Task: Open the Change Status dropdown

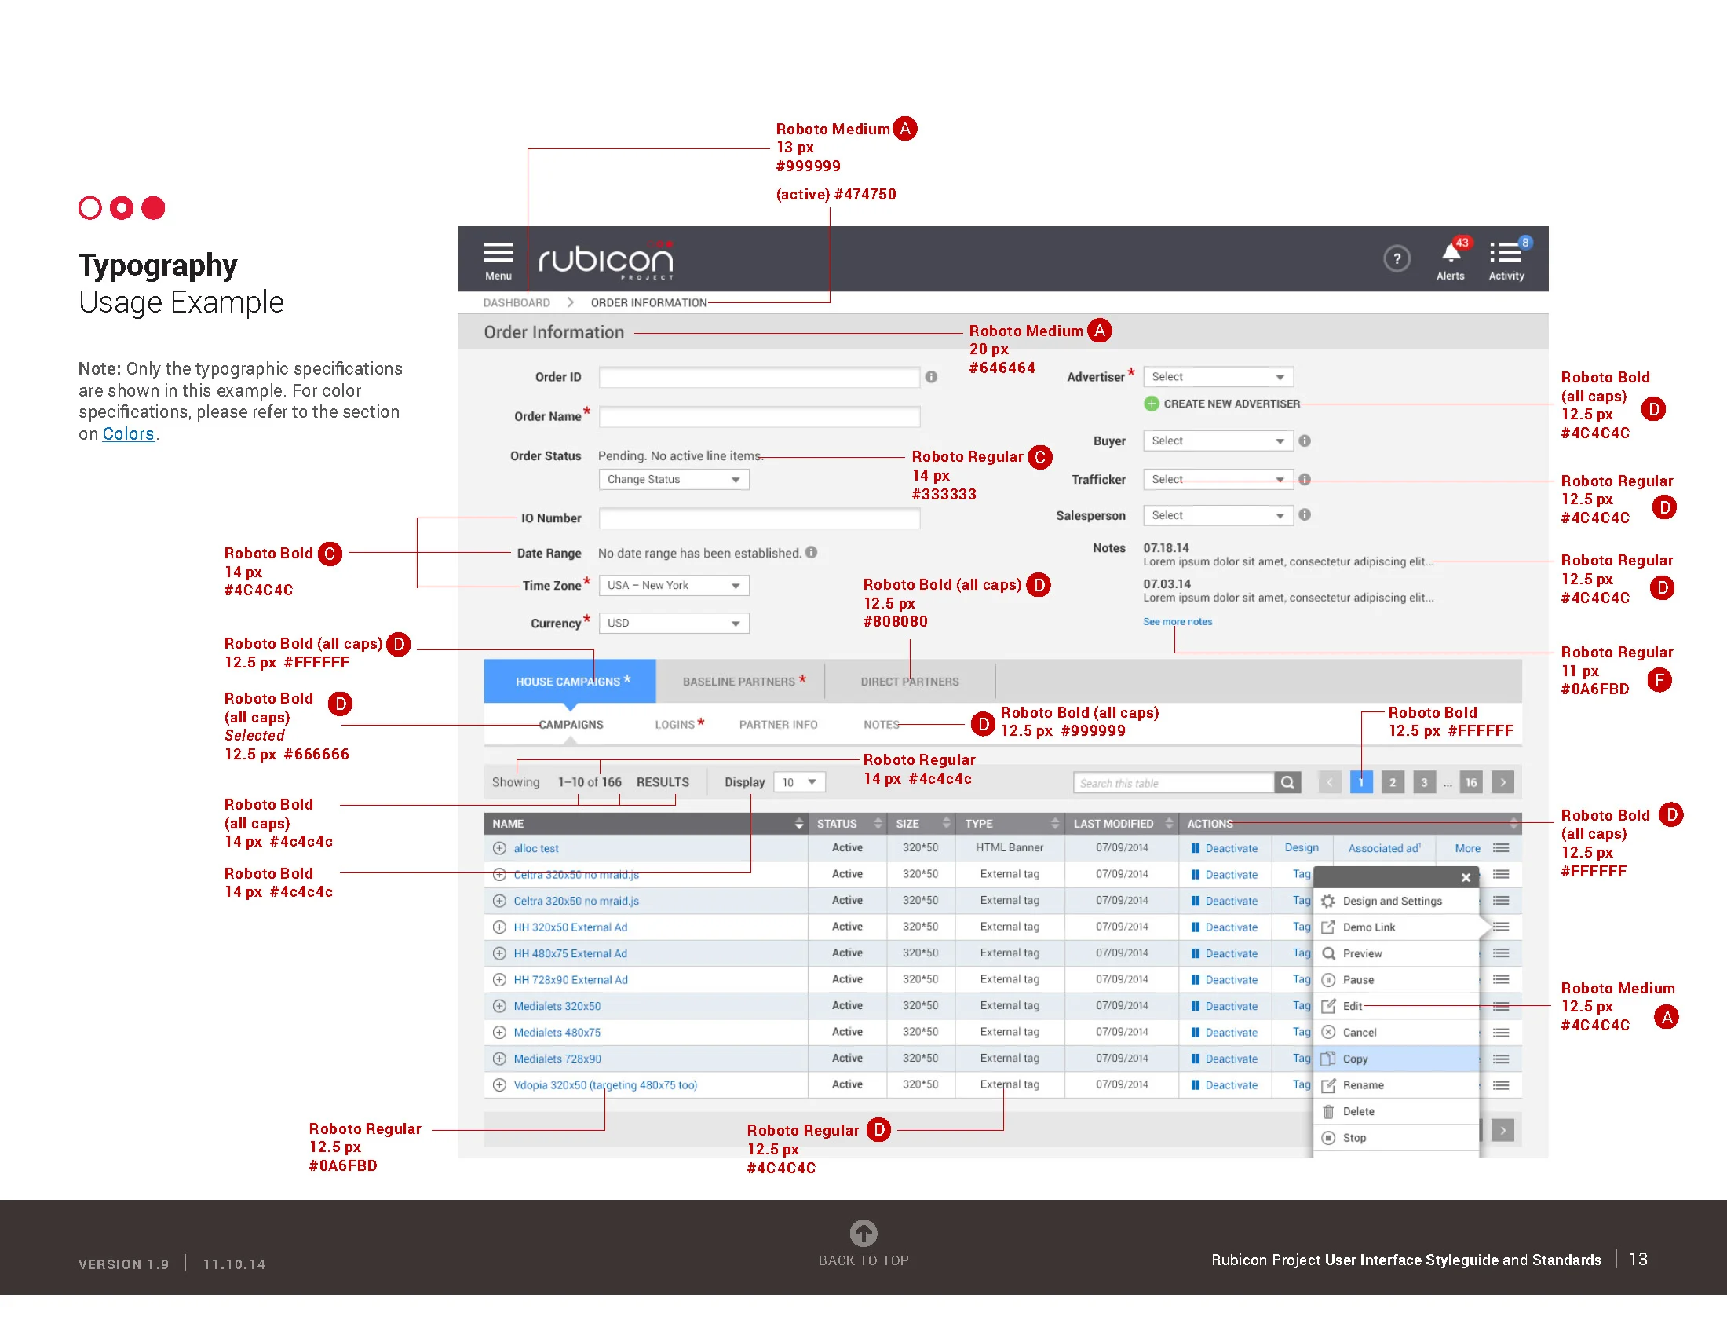Action: pyautogui.click(x=674, y=479)
